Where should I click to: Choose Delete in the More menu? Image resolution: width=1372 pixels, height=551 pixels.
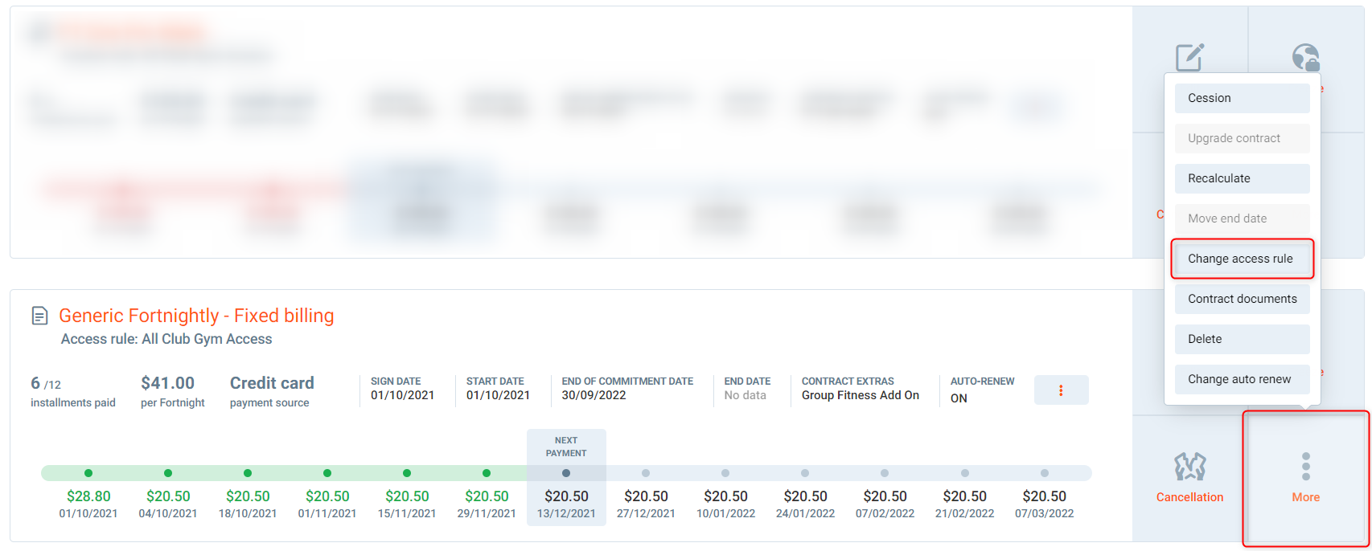[1242, 339]
